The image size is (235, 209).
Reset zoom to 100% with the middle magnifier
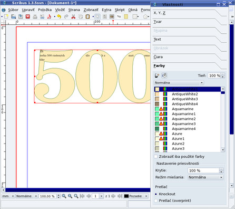[x=70, y=196]
